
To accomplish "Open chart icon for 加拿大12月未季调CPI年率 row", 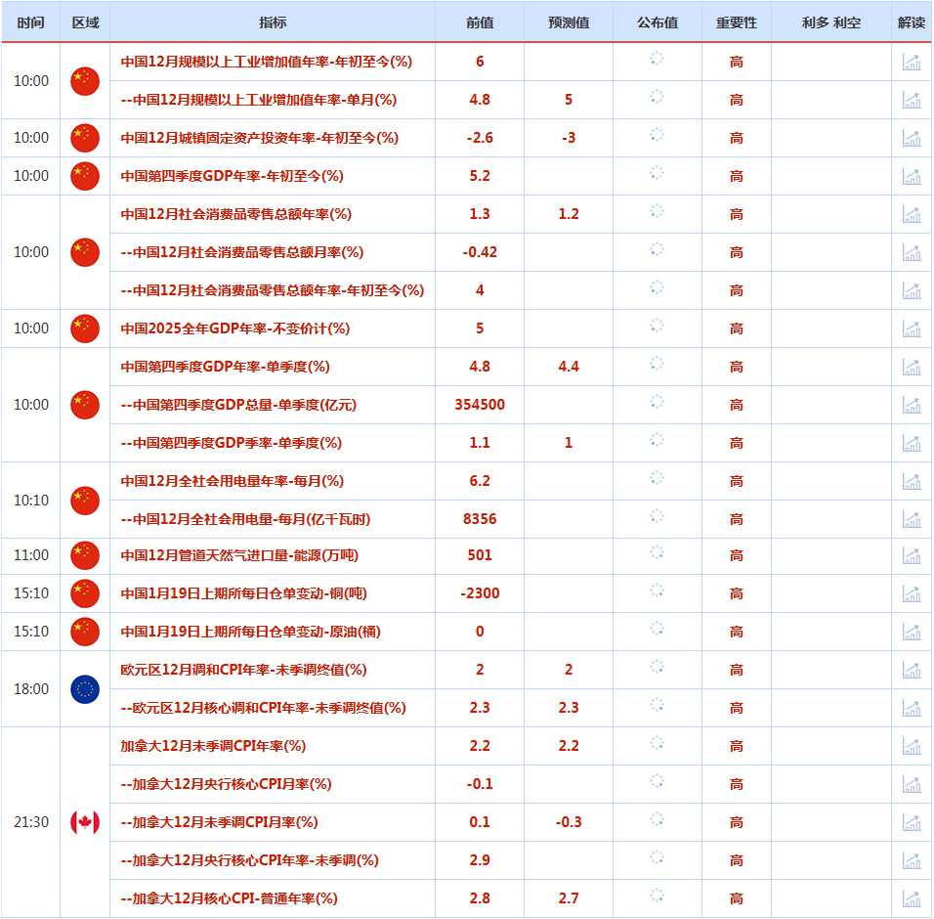I will click(x=912, y=747).
